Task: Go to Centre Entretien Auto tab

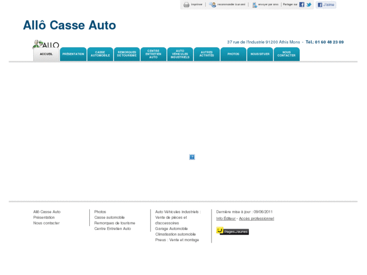Action: 153,54
